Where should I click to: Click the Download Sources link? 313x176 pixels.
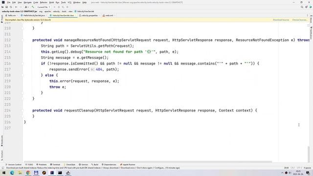click(x=281, y=20)
